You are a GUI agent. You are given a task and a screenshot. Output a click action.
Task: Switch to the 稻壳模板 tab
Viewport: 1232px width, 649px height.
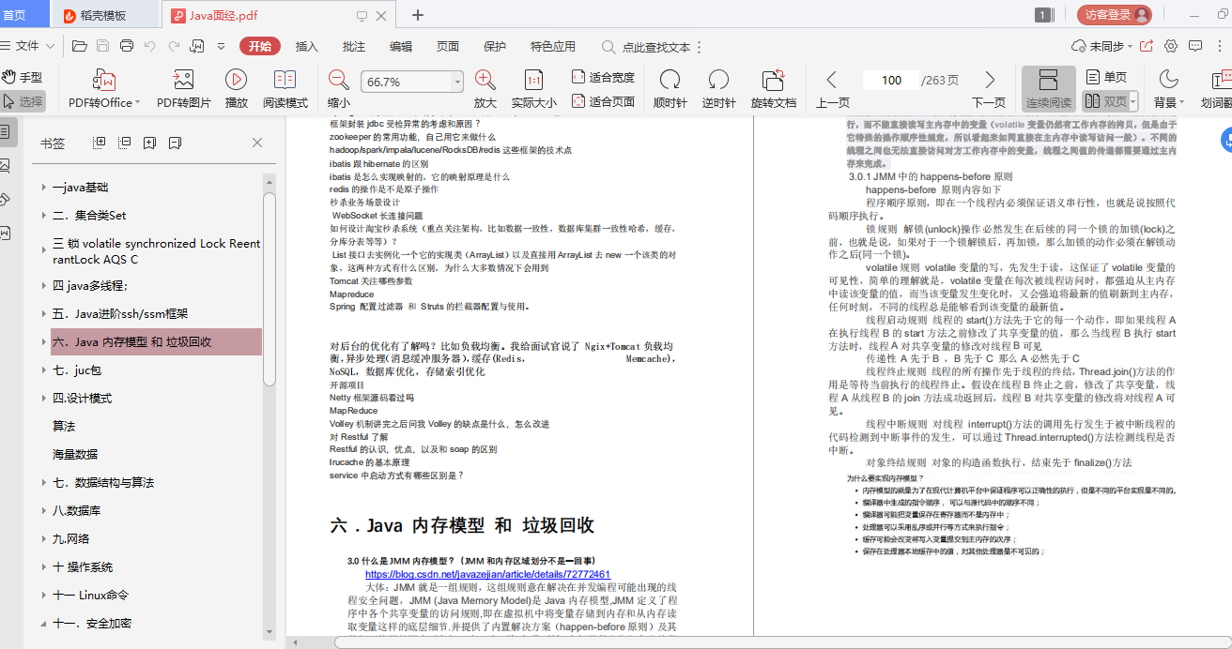(x=103, y=15)
